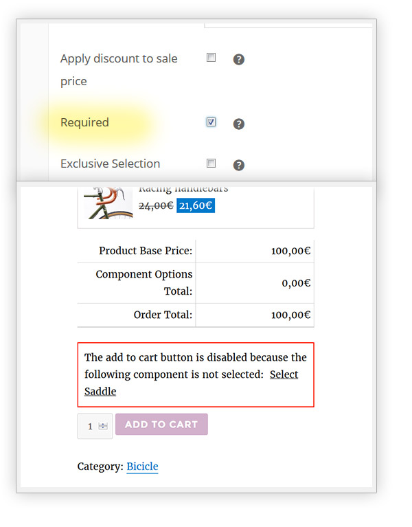This screenshot has width=412, height=527.
Task: Uncheck the Required checkbox
Action: [211, 122]
